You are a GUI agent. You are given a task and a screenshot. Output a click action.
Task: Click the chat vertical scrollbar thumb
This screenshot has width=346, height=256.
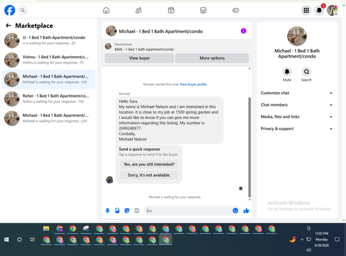pyautogui.click(x=249, y=147)
